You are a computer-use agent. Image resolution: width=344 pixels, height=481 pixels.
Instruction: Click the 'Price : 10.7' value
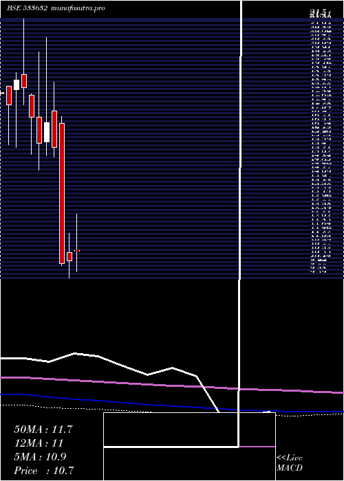[x=43, y=471]
